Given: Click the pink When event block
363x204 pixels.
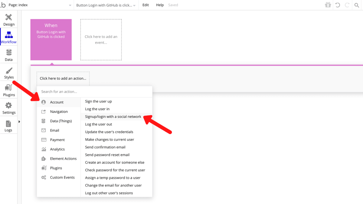Looking at the screenshot, I should [51, 40].
